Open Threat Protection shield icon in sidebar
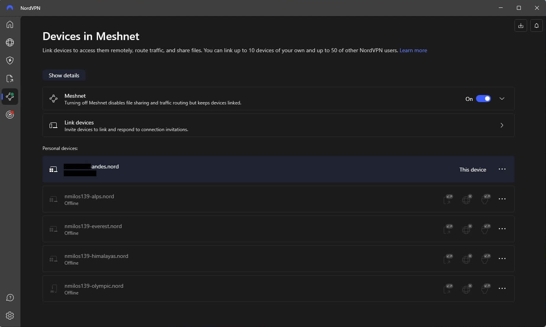Viewport: 546px width, 327px height. point(10,60)
